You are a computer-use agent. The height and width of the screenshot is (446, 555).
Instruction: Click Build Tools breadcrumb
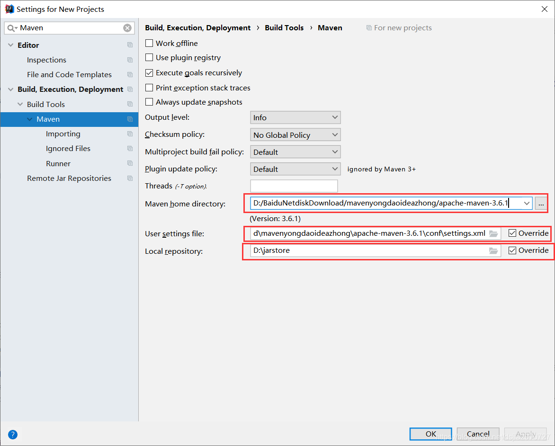284,27
